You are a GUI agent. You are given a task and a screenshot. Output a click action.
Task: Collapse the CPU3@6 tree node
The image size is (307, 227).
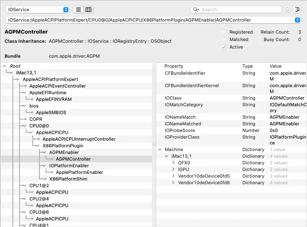pyautogui.click(x=24, y=212)
